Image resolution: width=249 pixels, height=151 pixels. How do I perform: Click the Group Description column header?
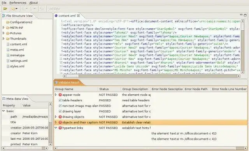[x=136, y=89]
